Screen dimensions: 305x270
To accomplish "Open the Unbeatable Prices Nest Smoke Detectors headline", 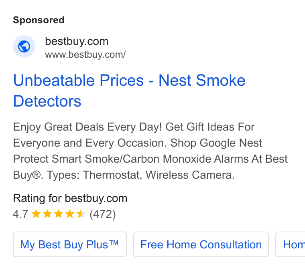I will click(x=129, y=91).
